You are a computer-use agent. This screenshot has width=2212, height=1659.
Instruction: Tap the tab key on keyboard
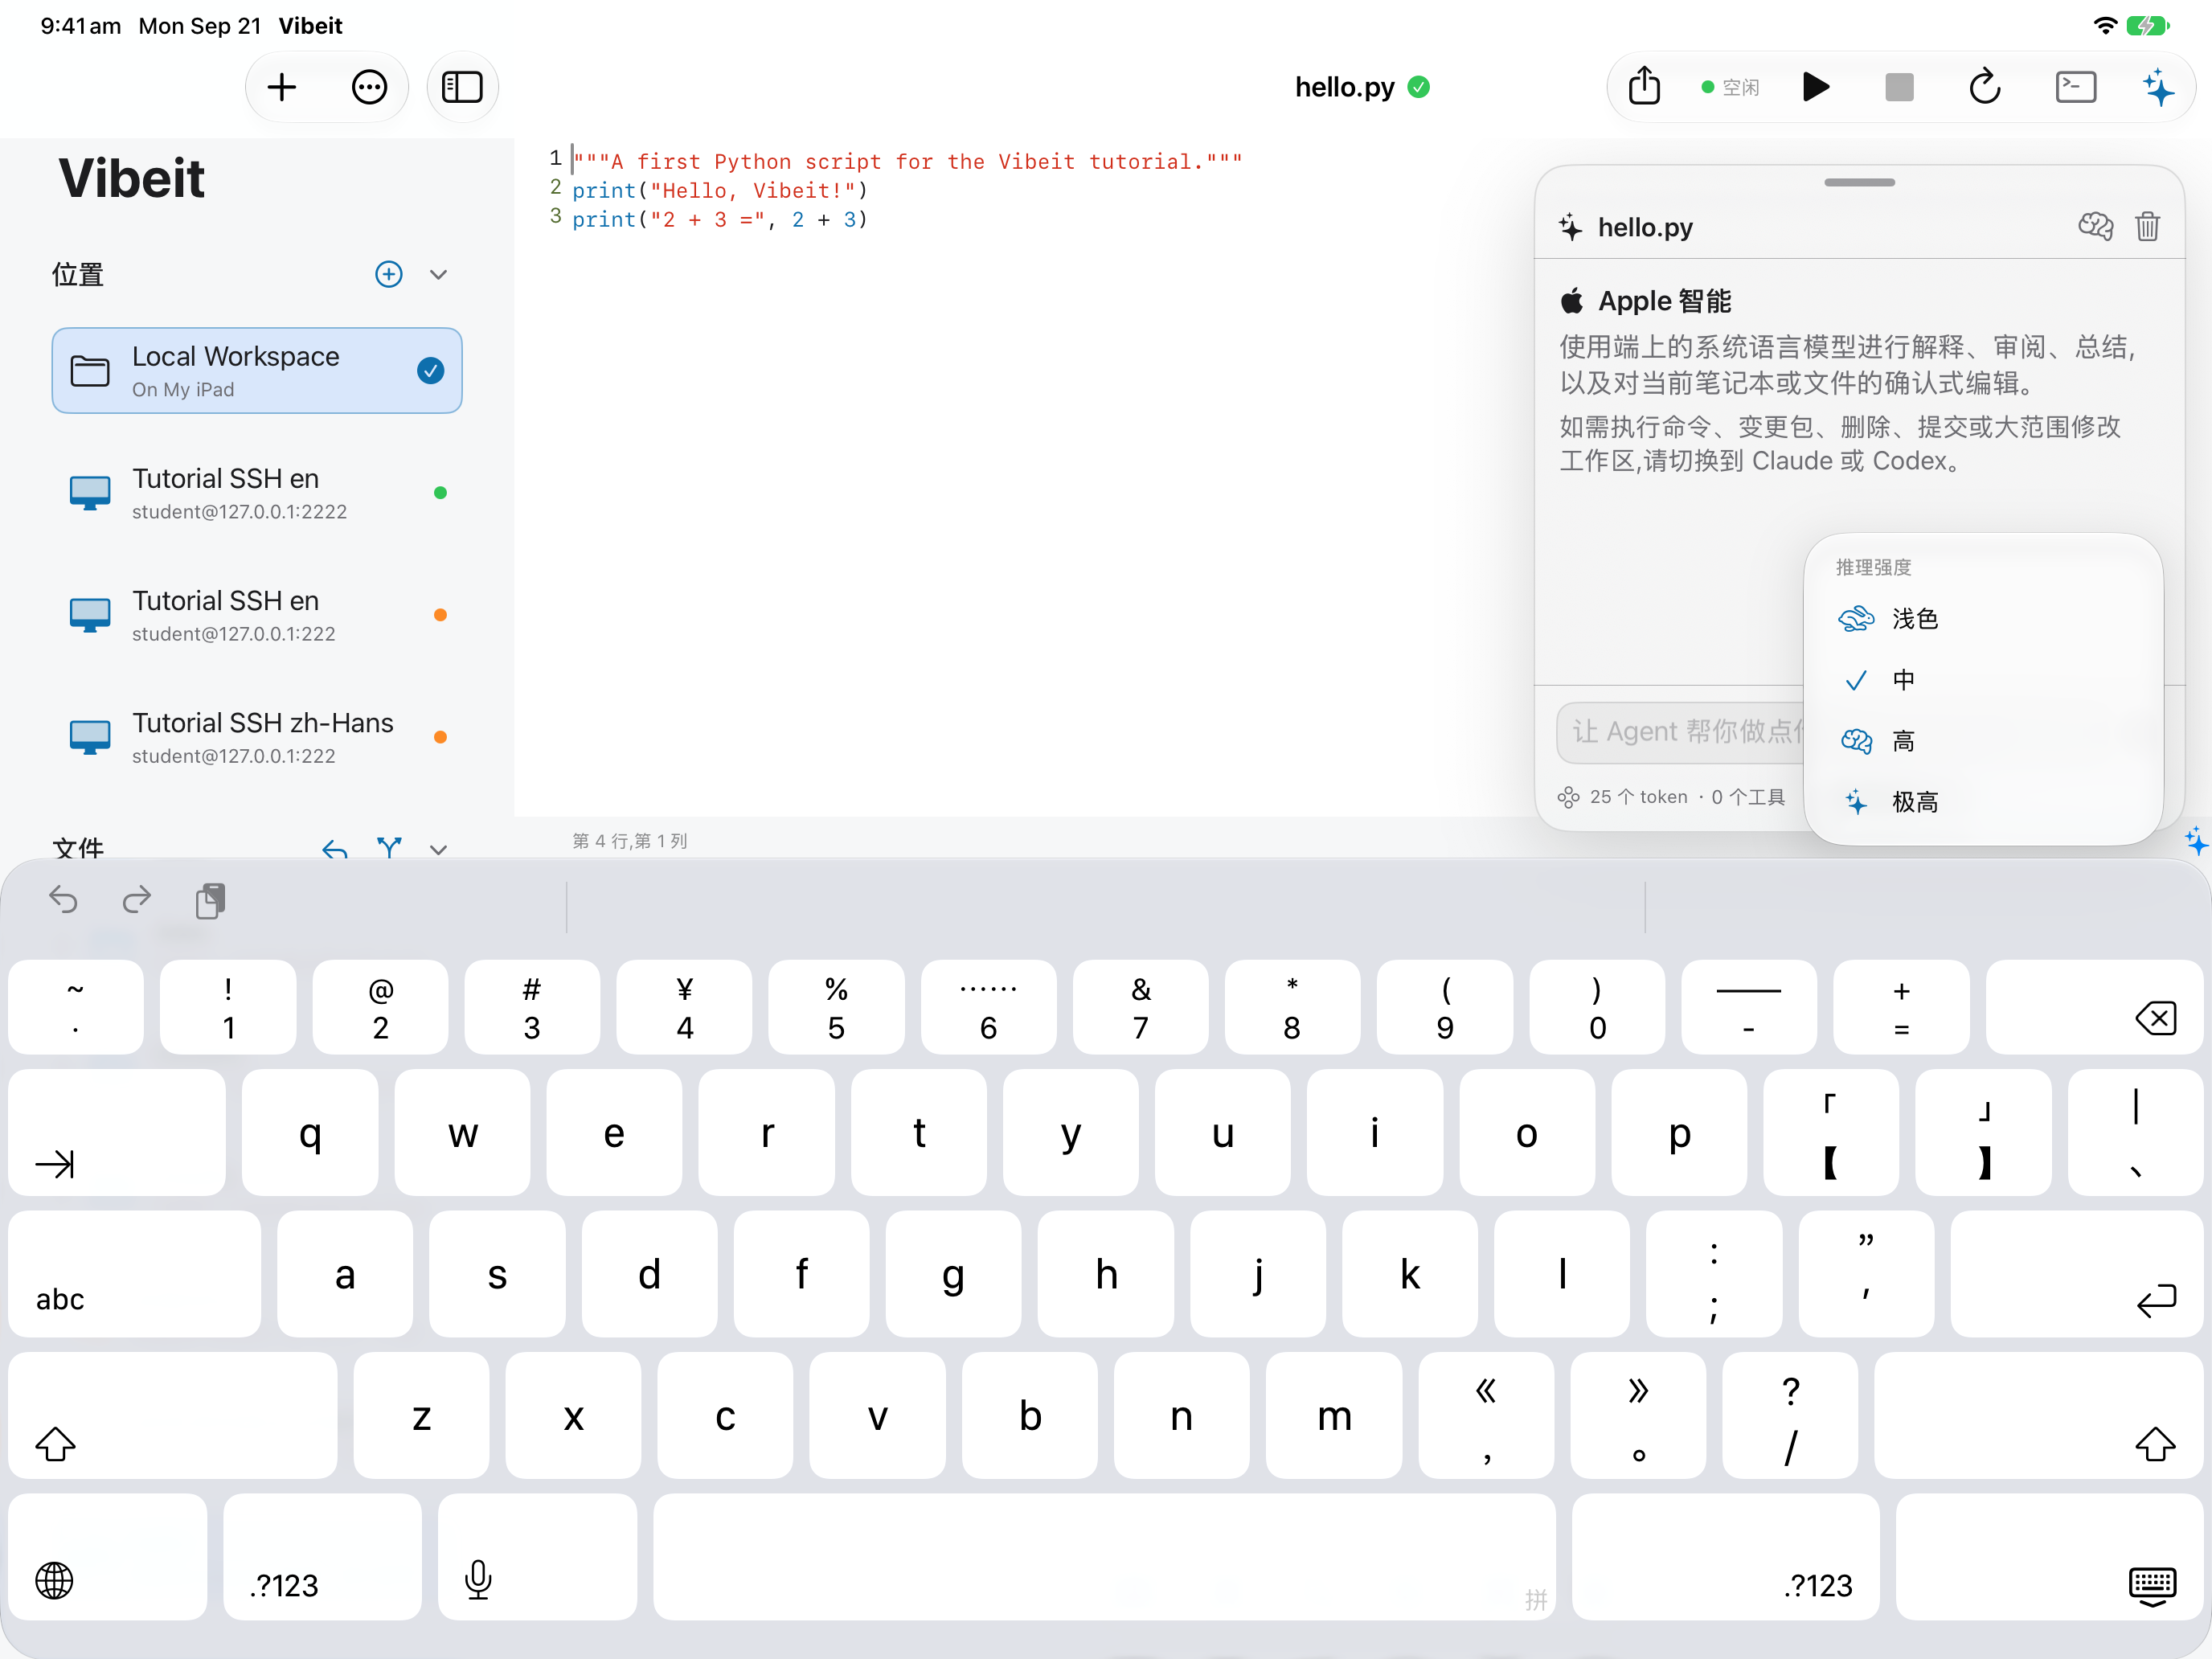click(x=117, y=1132)
